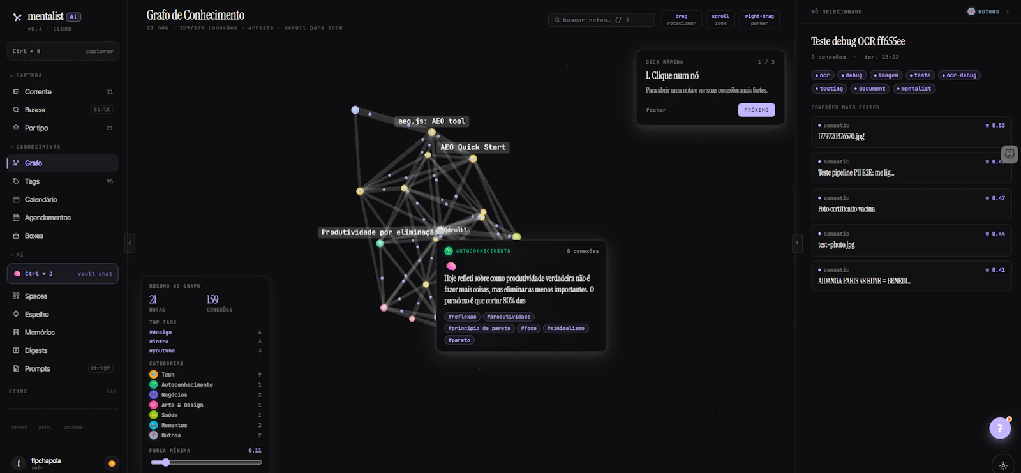The image size is (1021, 473).
Task: Open connection 1779720376570.jpg
Action: coord(911,132)
